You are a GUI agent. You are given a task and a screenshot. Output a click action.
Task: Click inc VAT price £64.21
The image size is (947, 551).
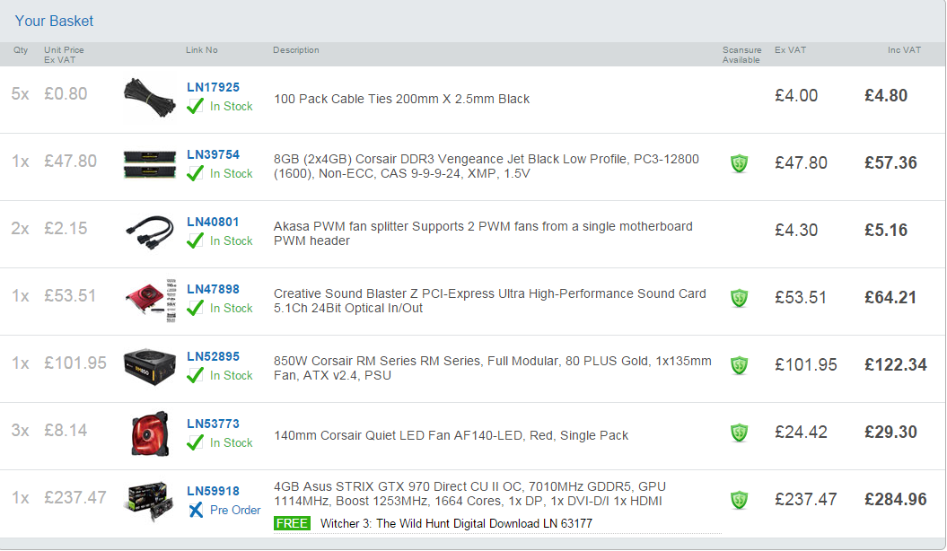click(x=890, y=298)
